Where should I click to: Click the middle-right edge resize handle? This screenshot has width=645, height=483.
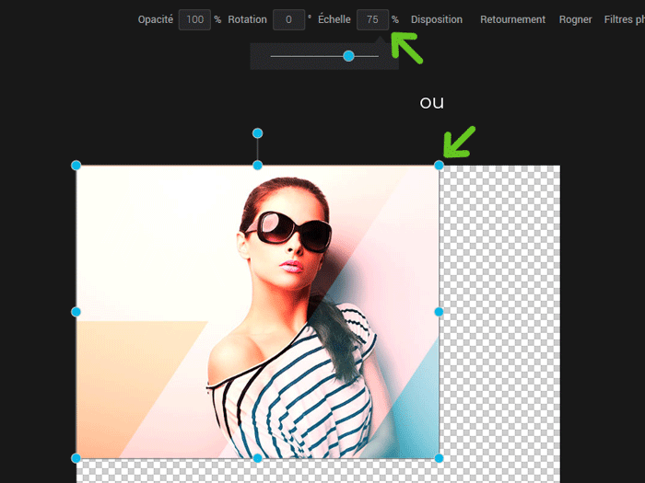(x=439, y=312)
